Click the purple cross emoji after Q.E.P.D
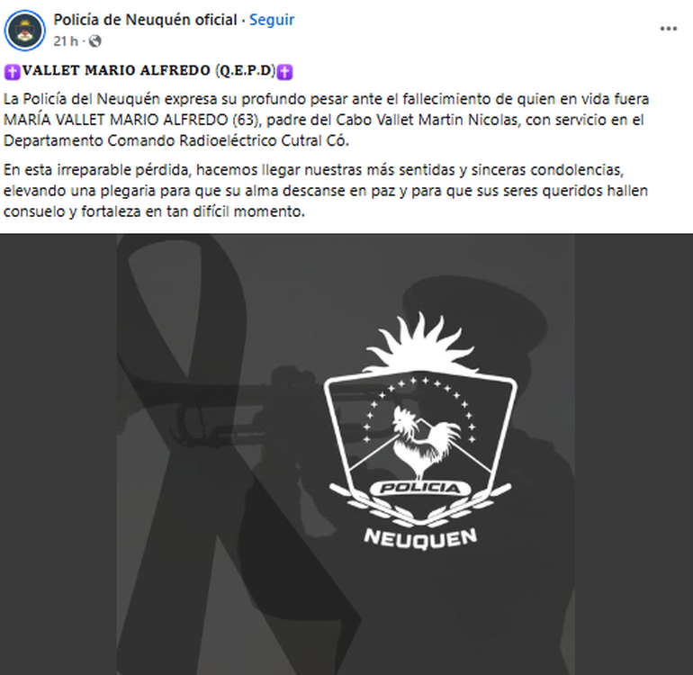The image size is (693, 675). click(x=284, y=72)
